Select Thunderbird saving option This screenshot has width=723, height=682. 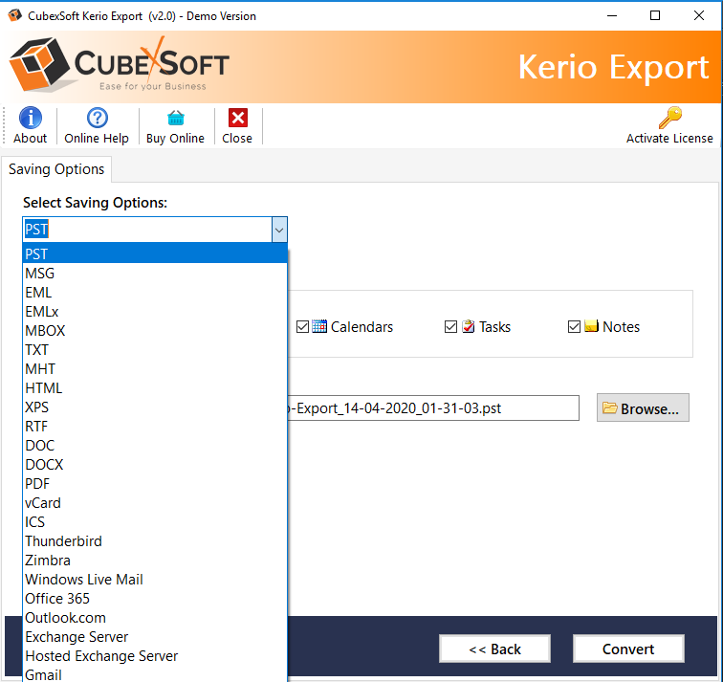155,540
